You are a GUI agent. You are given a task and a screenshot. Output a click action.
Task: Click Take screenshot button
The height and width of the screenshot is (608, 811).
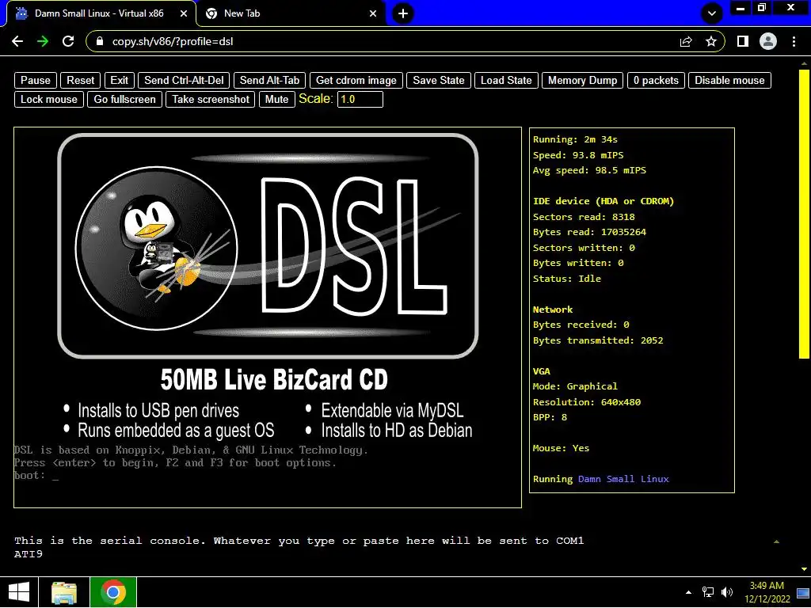coord(211,99)
